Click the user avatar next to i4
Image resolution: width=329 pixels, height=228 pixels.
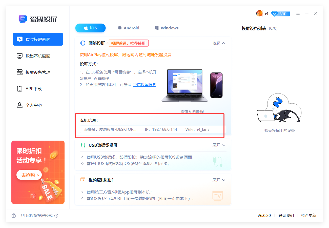259,13
